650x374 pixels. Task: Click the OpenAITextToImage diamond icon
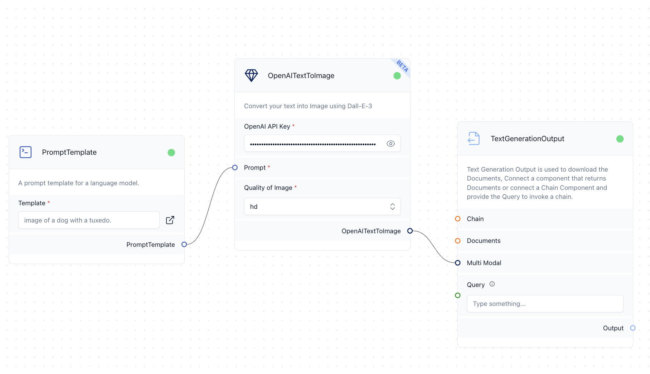(251, 76)
